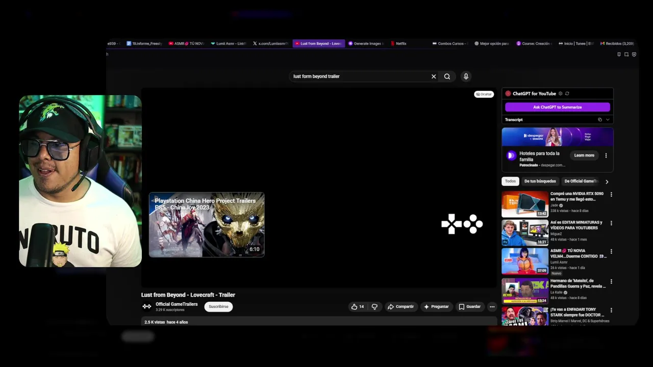This screenshot has width=653, height=367.
Task: Refresh the ChatGPT for YouTube panel
Action: pyautogui.click(x=567, y=94)
